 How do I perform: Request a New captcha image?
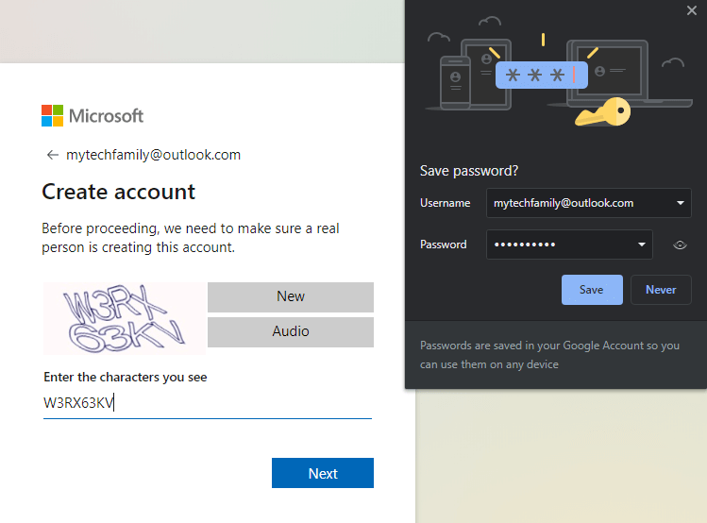pyautogui.click(x=291, y=296)
